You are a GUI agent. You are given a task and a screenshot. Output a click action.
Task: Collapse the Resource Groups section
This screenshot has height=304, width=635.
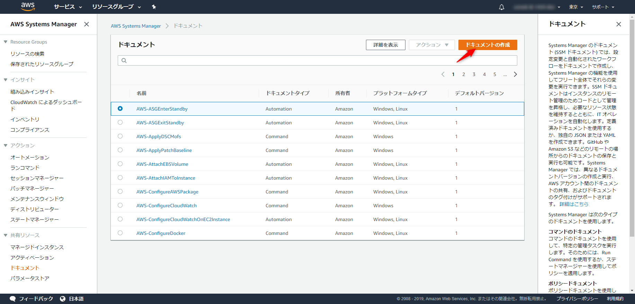(6, 42)
